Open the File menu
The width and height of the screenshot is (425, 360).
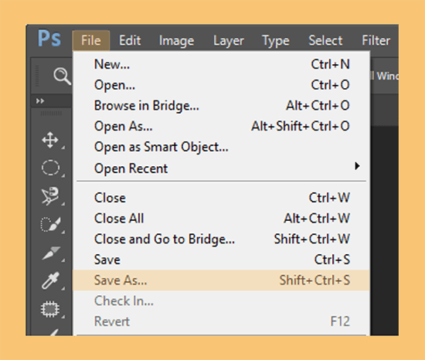click(x=91, y=41)
